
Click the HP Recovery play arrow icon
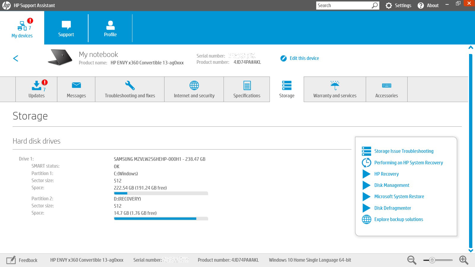pos(366,174)
